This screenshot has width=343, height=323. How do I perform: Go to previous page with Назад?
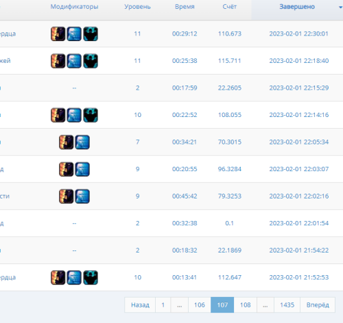(140, 305)
